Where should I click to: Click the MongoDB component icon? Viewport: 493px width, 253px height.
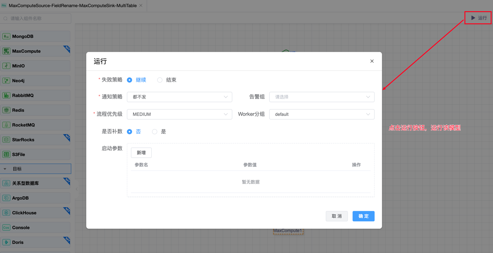(x=6, y=36)
